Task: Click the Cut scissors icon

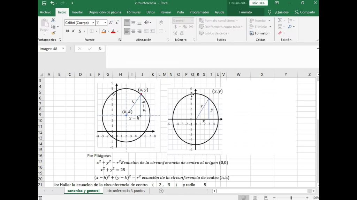Action: (x=53, y=20)
